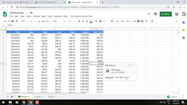The width and height of the screenshot is (187, 105).
Task: Click the Print icon
Action: point(13,21)
